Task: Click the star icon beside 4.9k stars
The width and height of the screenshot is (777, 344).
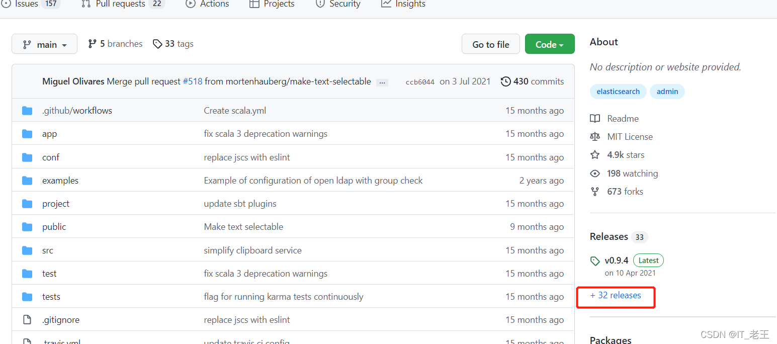Action: tap(595, 155)
